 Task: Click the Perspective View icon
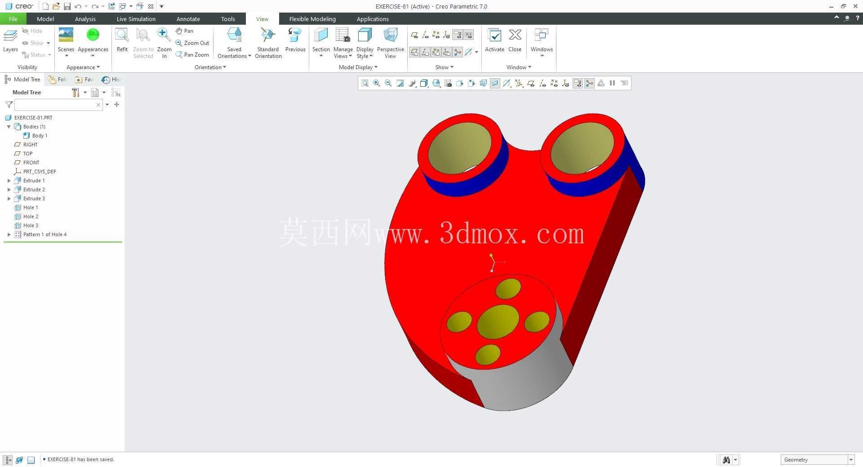[x=390, y=35]
